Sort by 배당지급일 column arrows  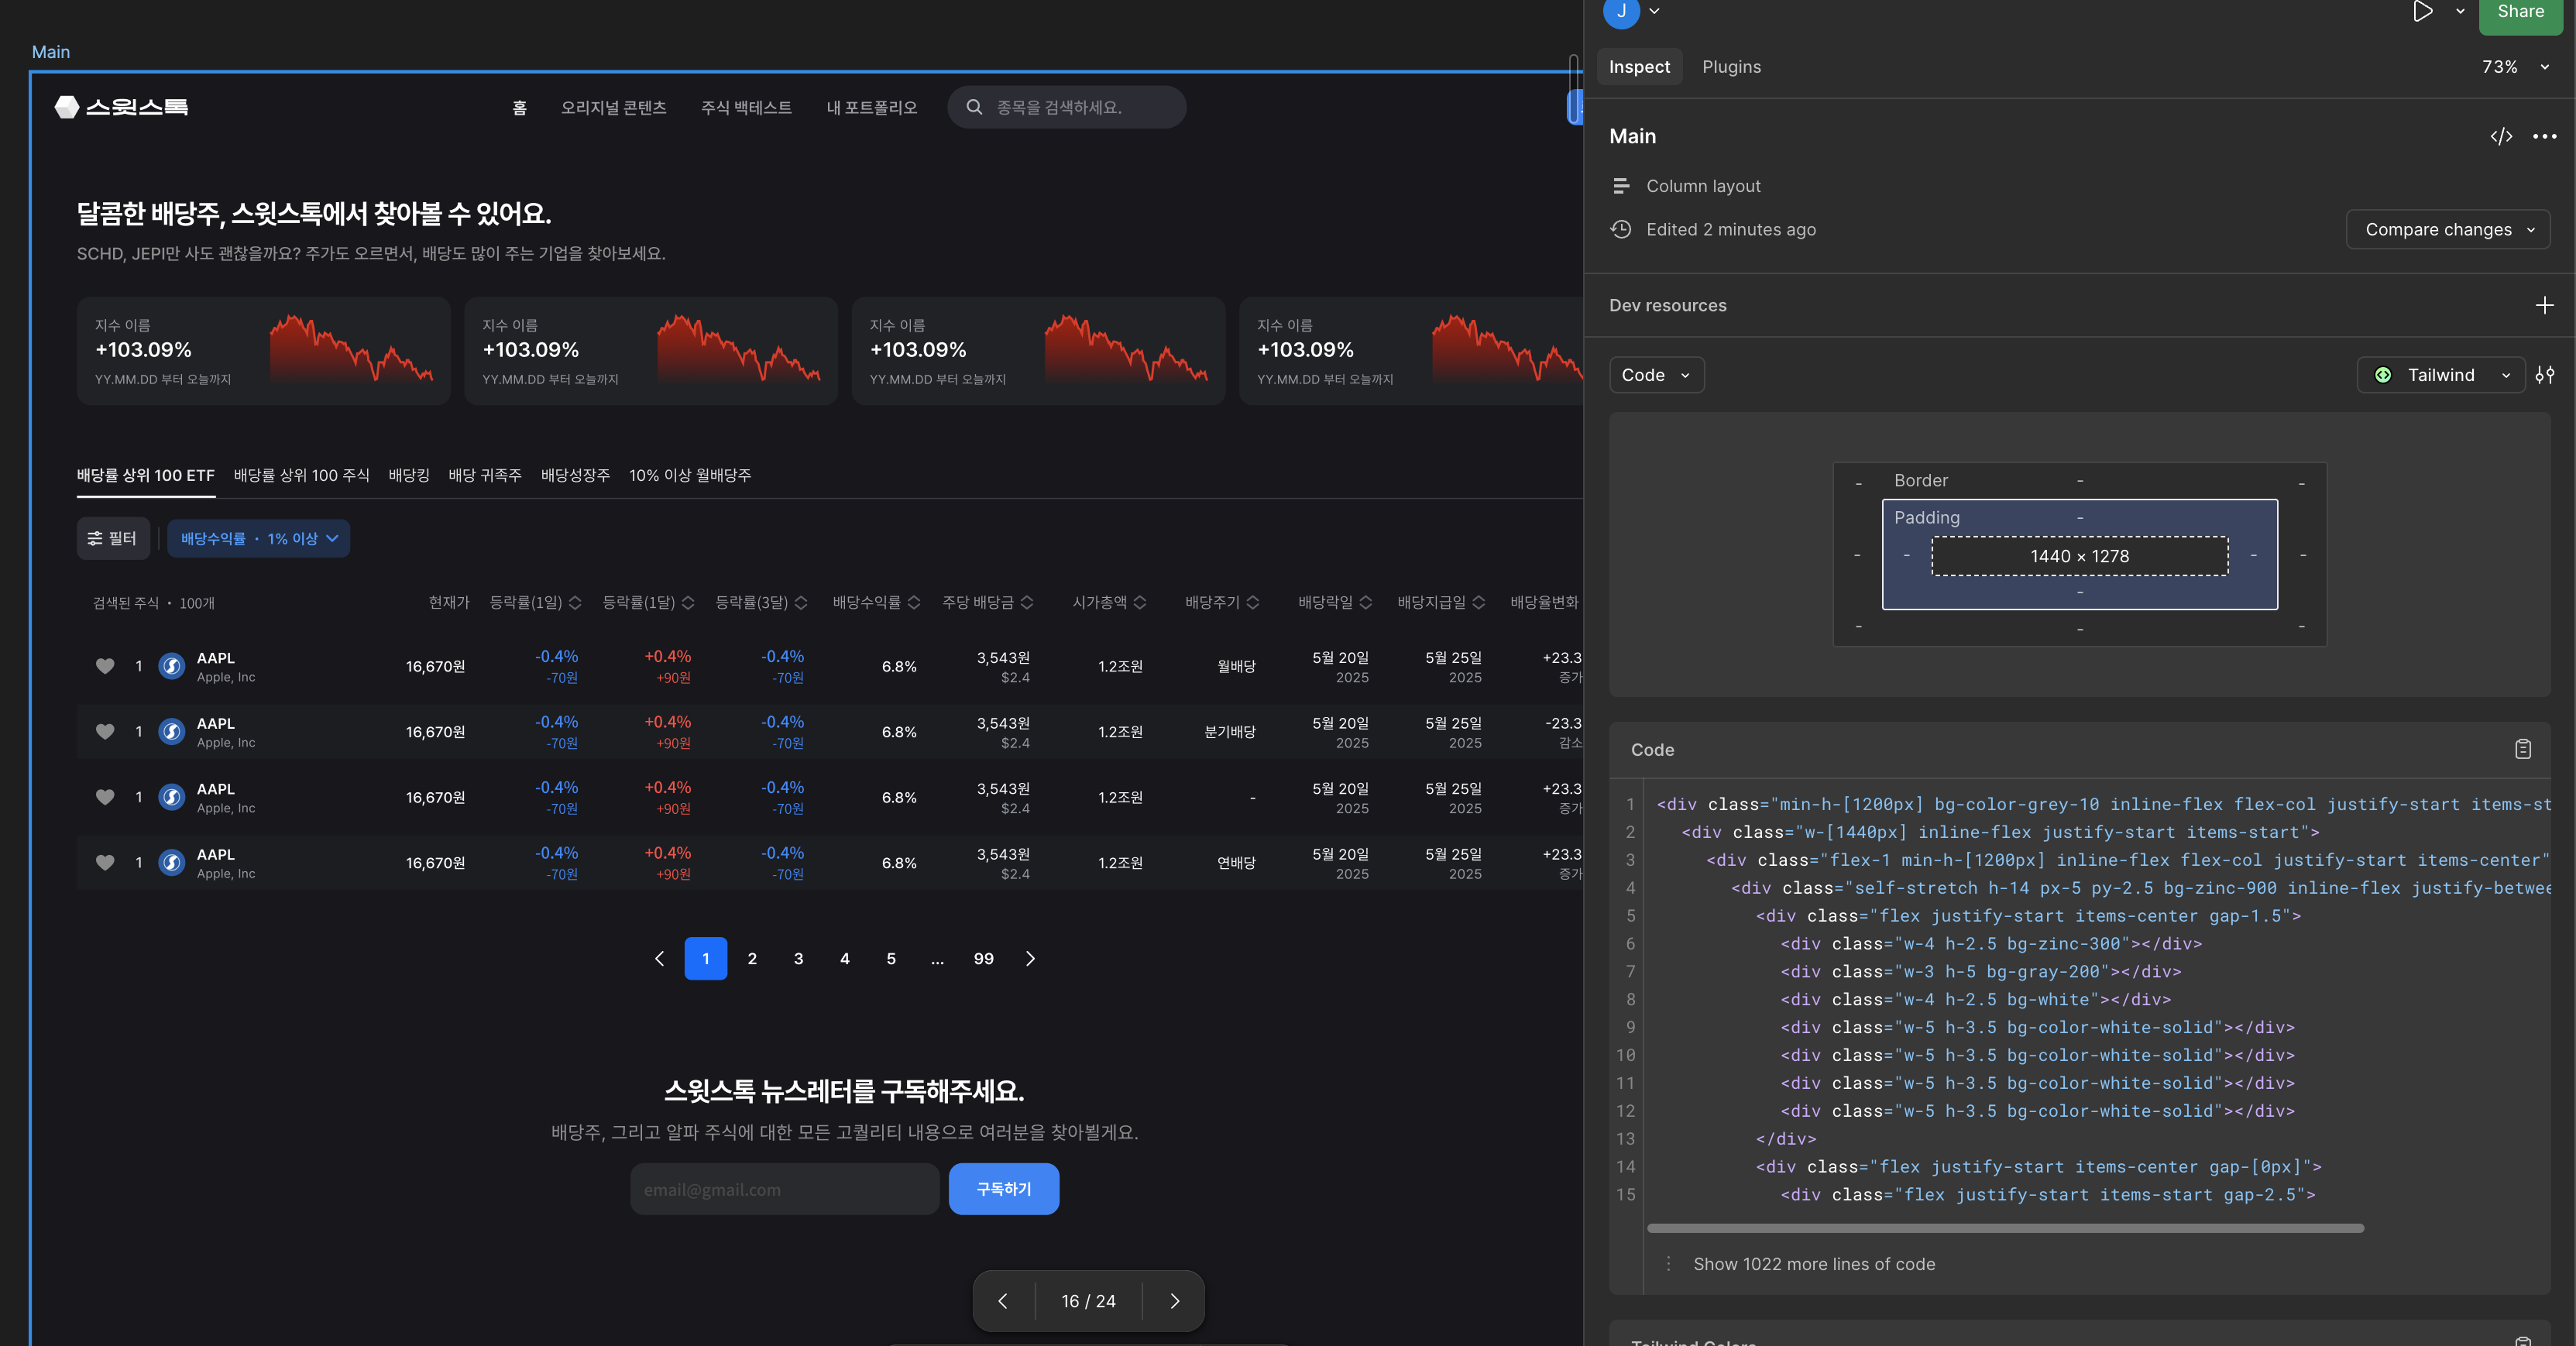(1479, 602)
